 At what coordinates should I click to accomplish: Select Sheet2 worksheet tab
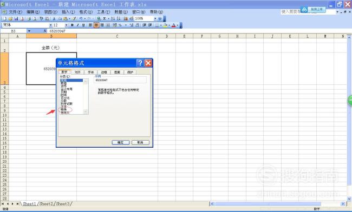point(47,204)
